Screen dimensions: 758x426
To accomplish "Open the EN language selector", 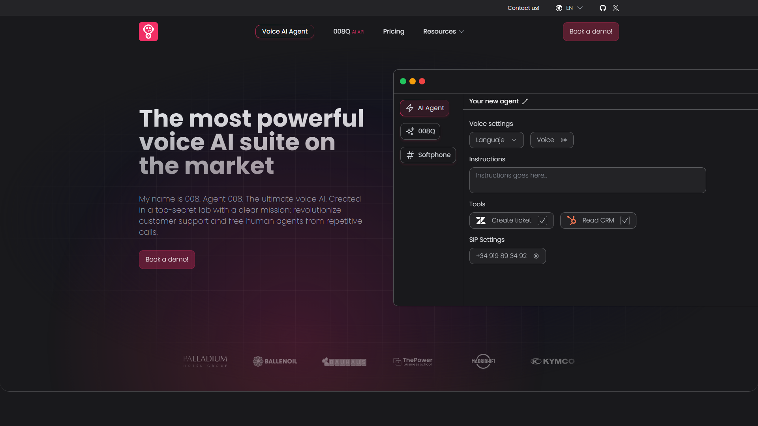I will (x=569, y=8).
